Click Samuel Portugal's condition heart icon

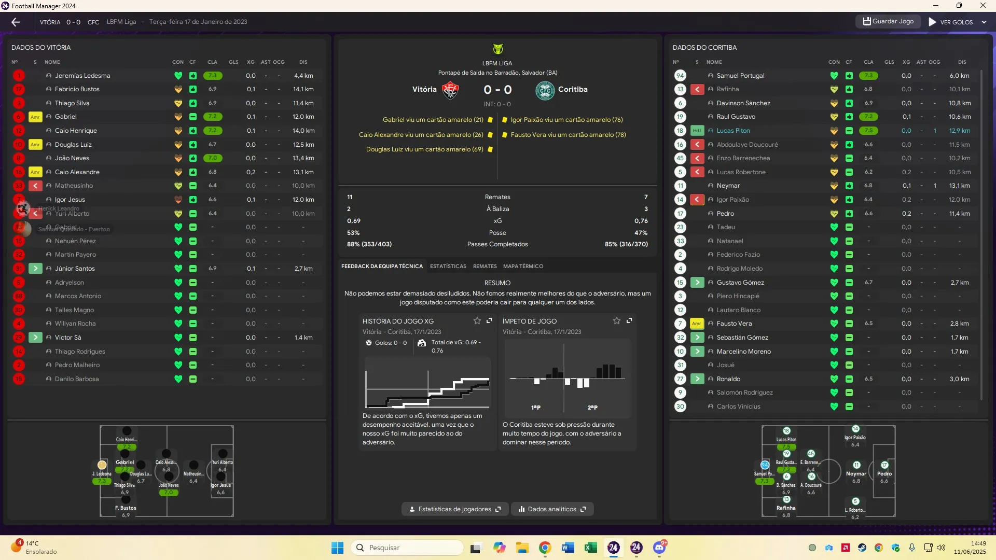834,76
